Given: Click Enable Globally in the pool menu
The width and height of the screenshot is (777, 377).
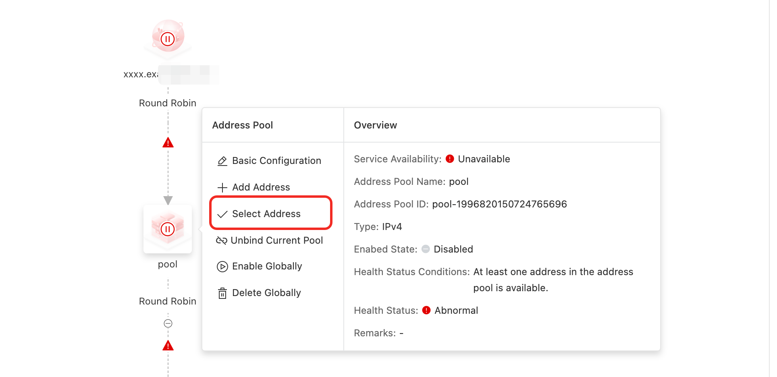Looking at the screenshot, I should click(x=259, y=266).
